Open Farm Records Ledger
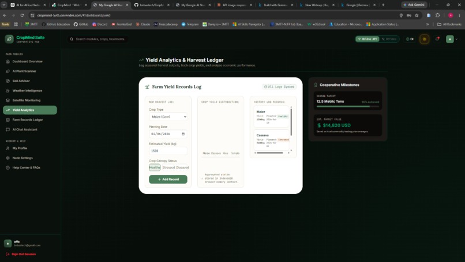Image resolution: width=465 pixels, height=262 pixels. point(27,120)
